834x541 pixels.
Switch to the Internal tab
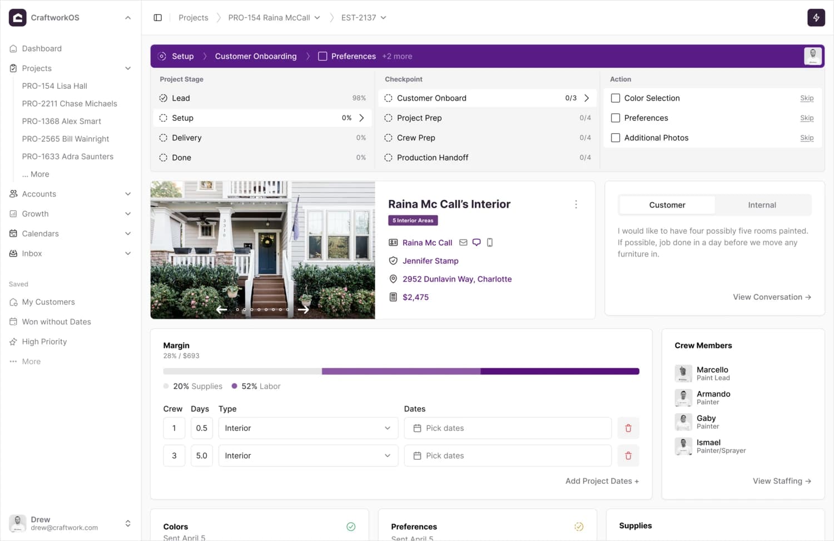tap(762, 205)
